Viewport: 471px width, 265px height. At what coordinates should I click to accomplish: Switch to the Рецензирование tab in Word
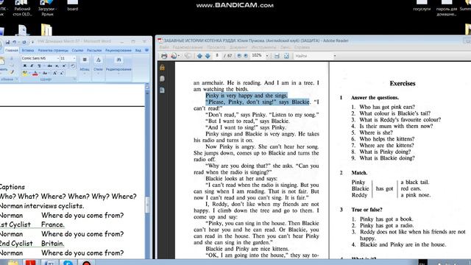click(118, 50)
